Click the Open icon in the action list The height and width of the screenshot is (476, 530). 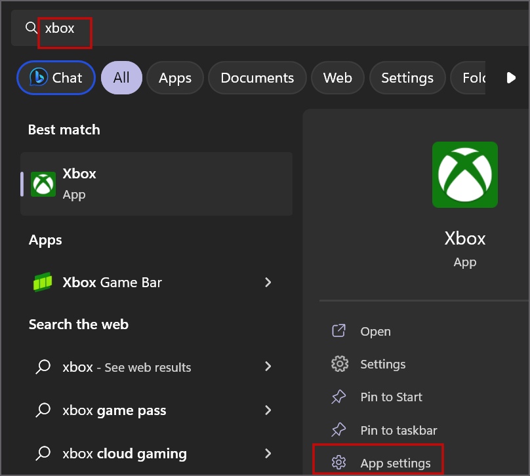[338, 331]
